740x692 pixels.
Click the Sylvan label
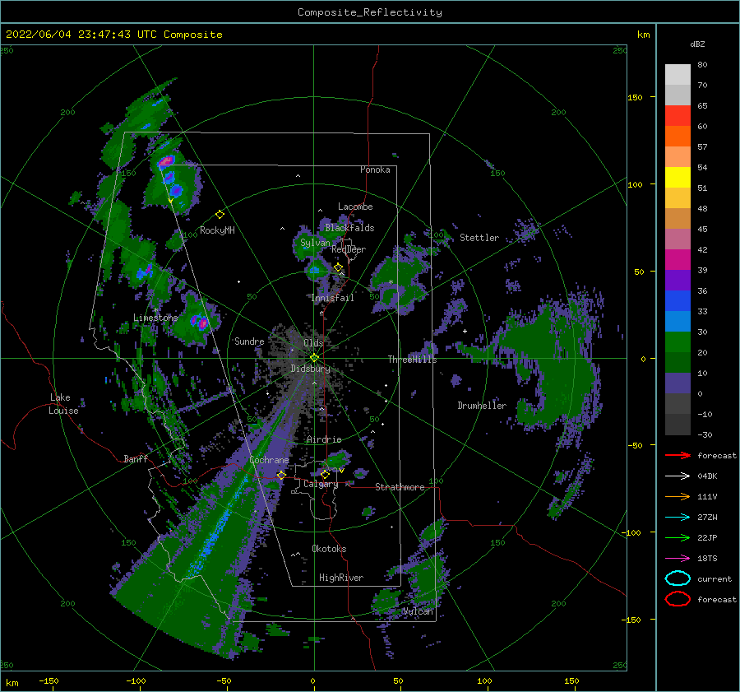tap(315, 243)
